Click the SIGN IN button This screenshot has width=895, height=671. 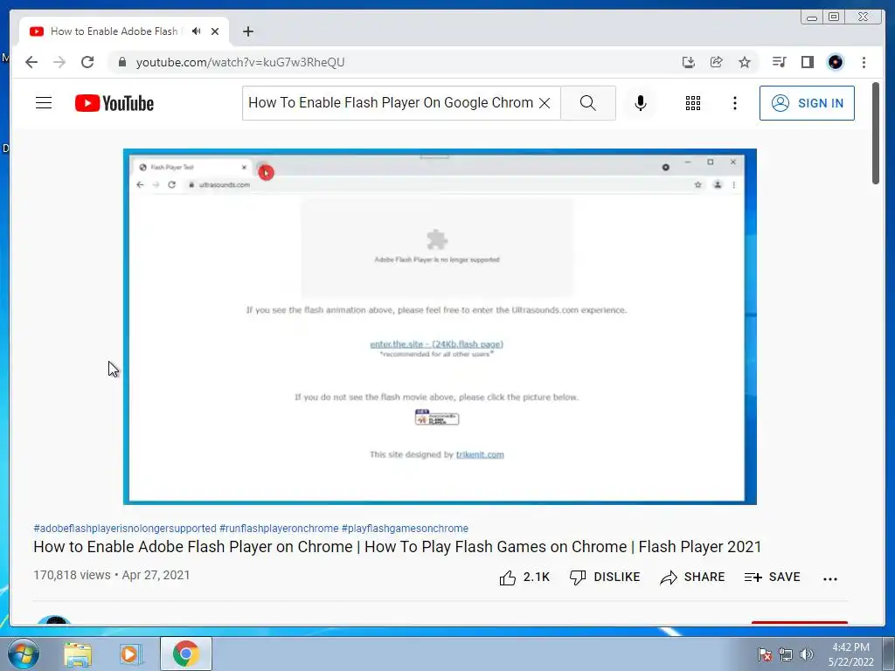(807, 103)
